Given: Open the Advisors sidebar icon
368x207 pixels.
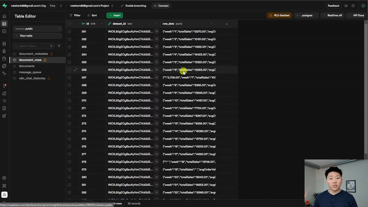Looking at the screenshot, I should [x=4, y=86].
